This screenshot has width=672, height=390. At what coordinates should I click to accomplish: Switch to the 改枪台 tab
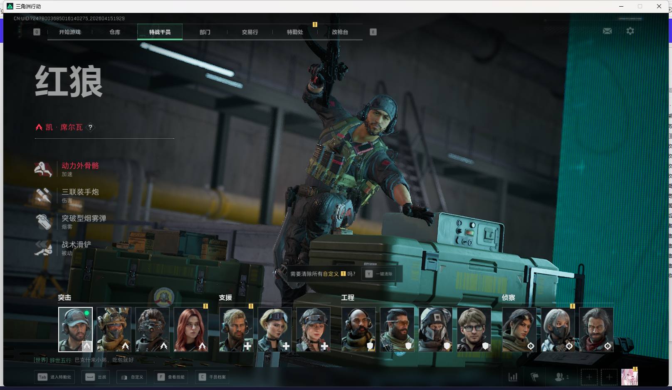tap(340, 32)
